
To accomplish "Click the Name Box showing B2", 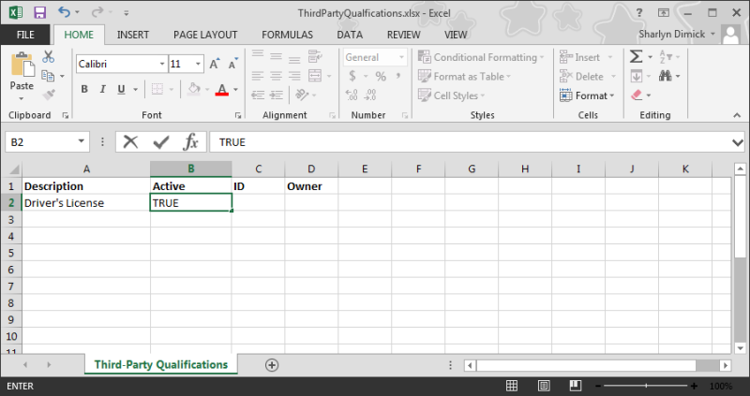I will point(39,141).
